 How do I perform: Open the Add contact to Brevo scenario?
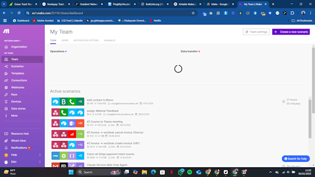coord(100,100)
